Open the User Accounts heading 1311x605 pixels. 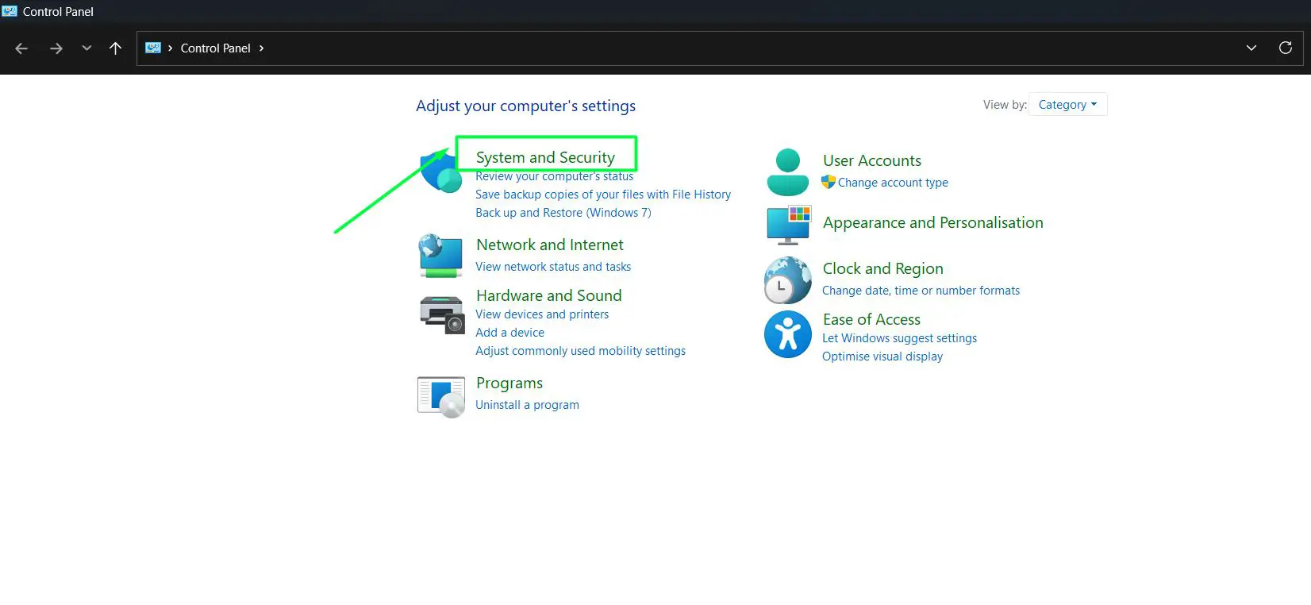click(872, 160)
